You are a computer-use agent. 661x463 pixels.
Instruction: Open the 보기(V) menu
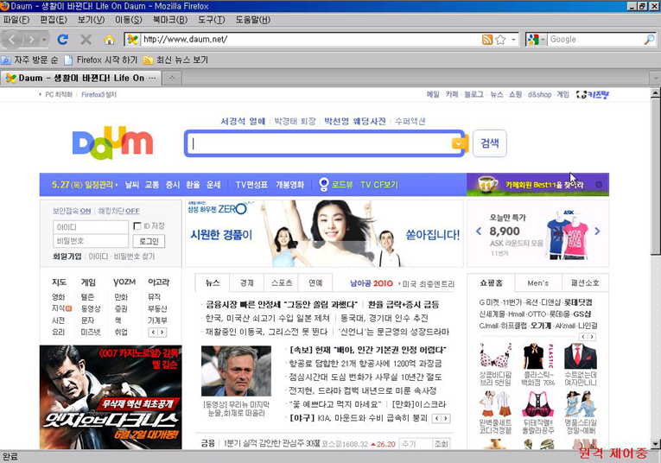91,20
